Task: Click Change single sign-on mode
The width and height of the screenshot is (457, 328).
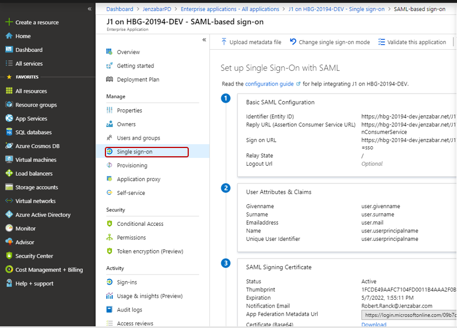Action: 330,42
